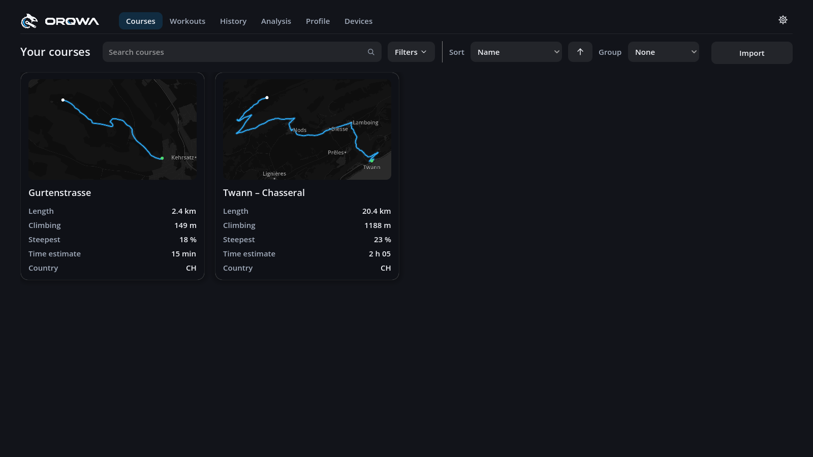
Task: Open the Gurtenstrasse map thumbnail
Action: pyautogui.click(x=113, y=129)
